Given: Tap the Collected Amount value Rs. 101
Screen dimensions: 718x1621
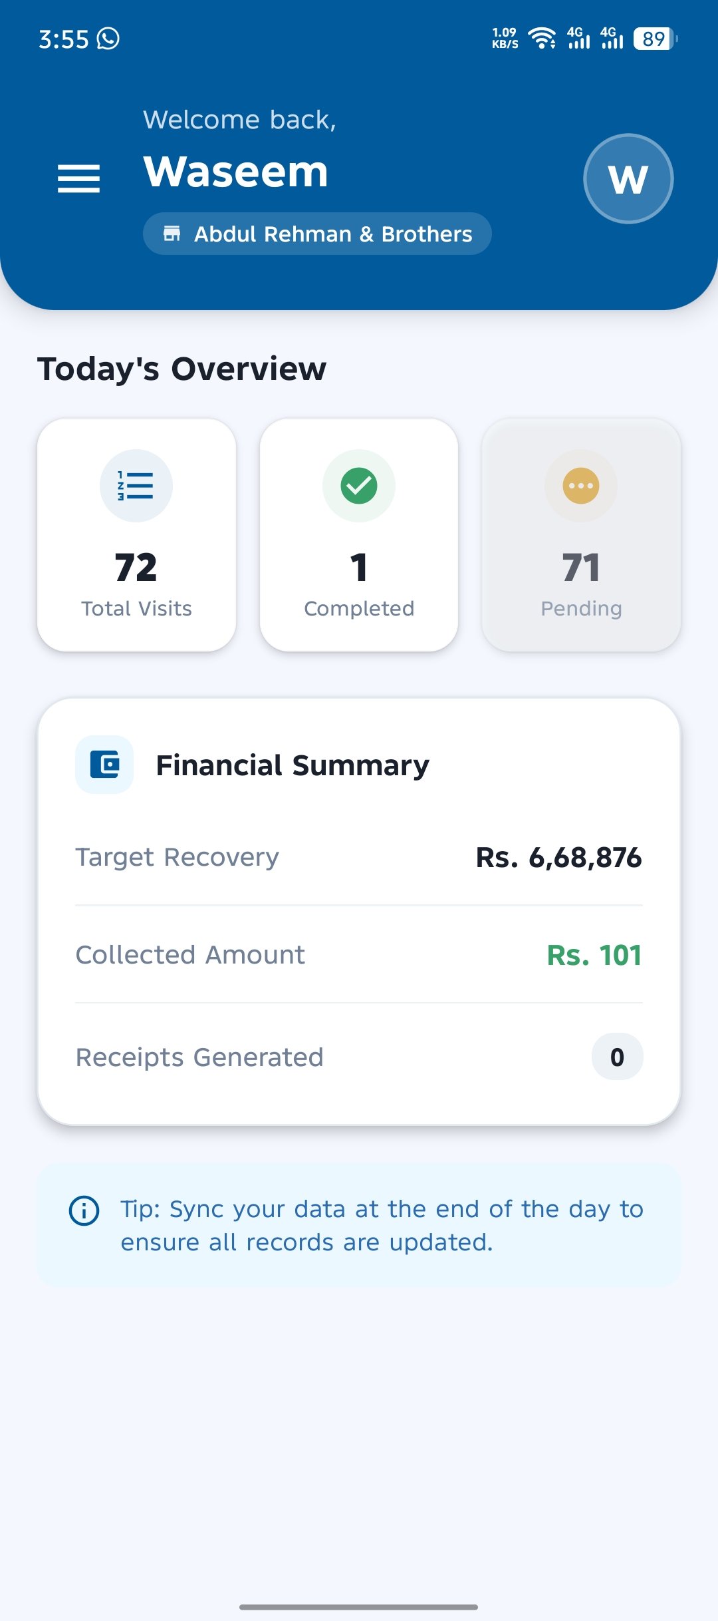Looking at the screenshot, I should pyautogui.click(x=594, y=955).
